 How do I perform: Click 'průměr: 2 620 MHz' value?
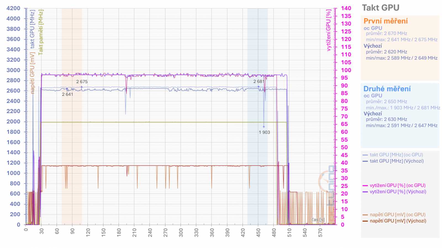[386, 52]
